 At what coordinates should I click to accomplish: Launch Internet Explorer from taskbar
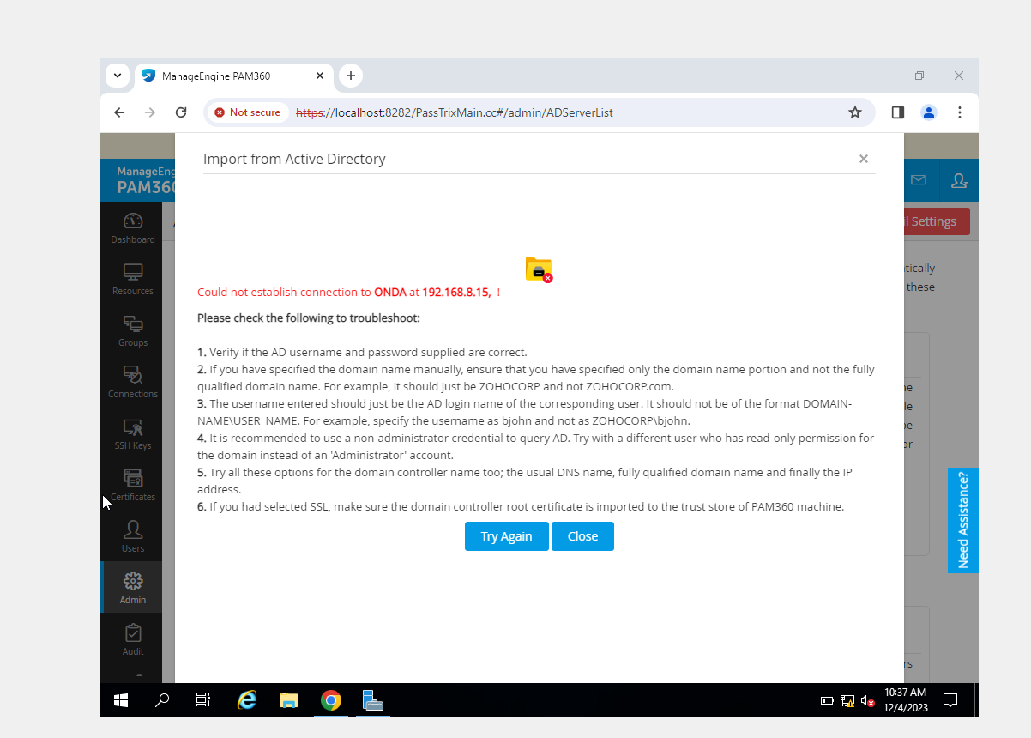coord(246,700)
